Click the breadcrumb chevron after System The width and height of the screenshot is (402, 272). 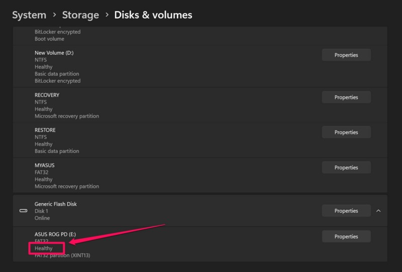click(54, 15)
